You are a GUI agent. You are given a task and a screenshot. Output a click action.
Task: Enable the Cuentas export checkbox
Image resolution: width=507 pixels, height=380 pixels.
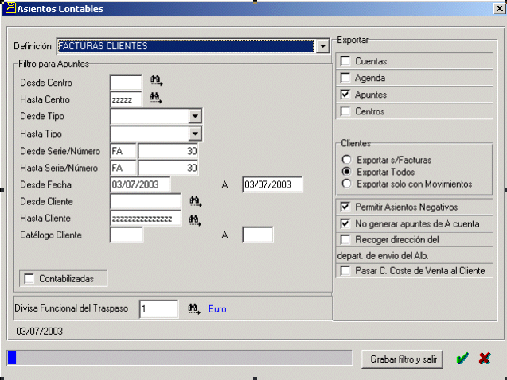pos(345,60)
